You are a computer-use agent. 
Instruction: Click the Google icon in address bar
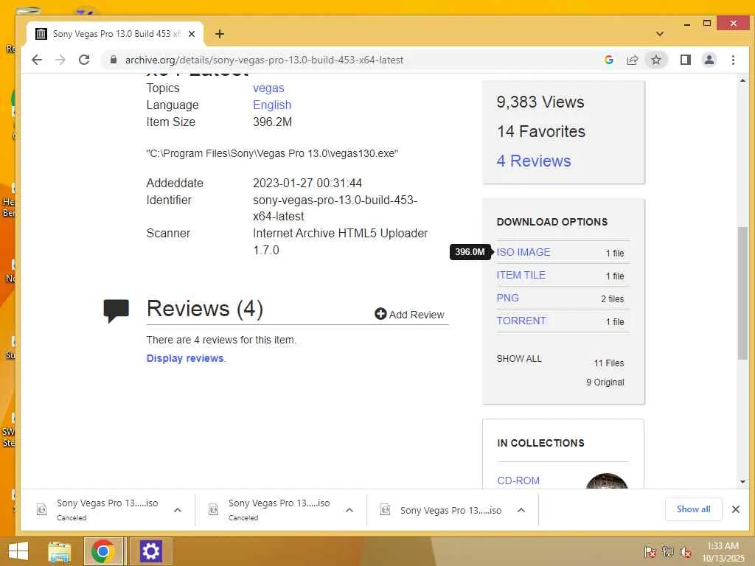coord(608,60)
